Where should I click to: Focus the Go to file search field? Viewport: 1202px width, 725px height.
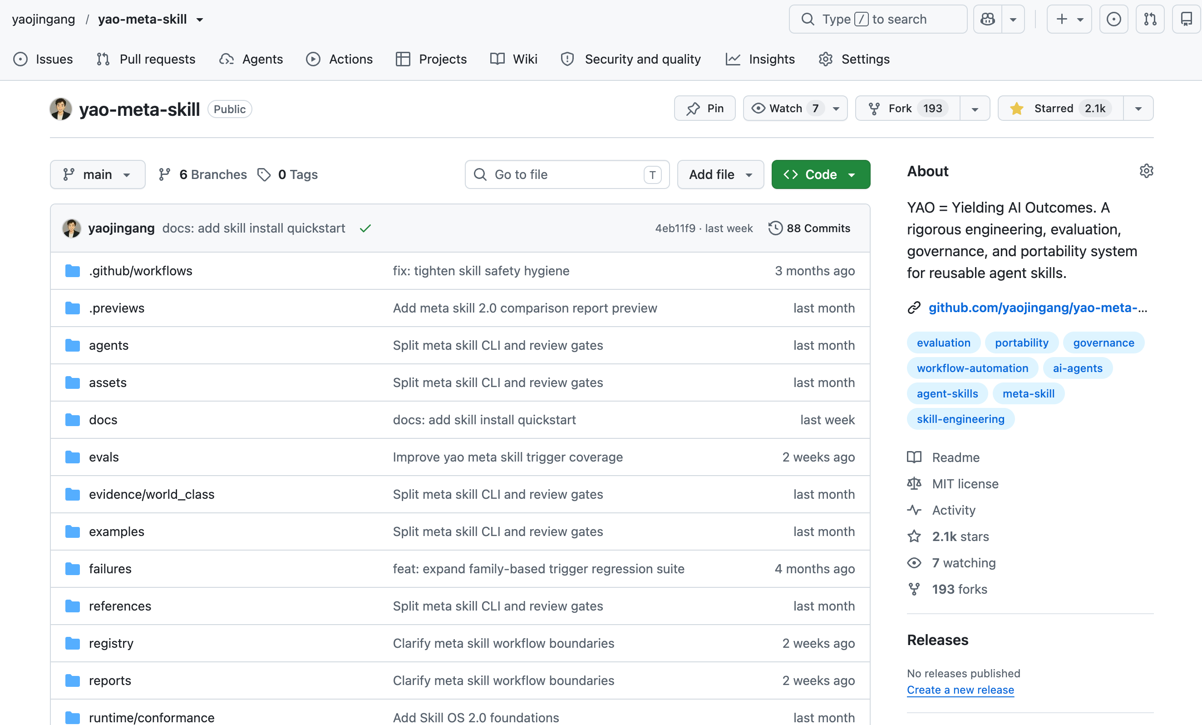coord(567,174)
